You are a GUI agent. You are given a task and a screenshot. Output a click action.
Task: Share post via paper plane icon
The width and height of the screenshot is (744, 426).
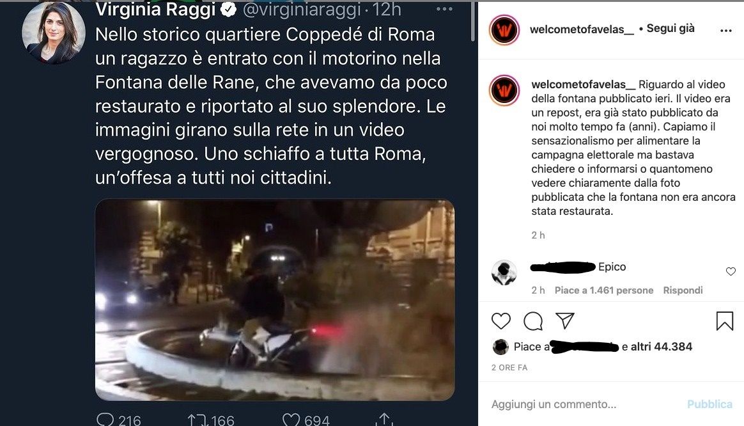tap(565, 320)
